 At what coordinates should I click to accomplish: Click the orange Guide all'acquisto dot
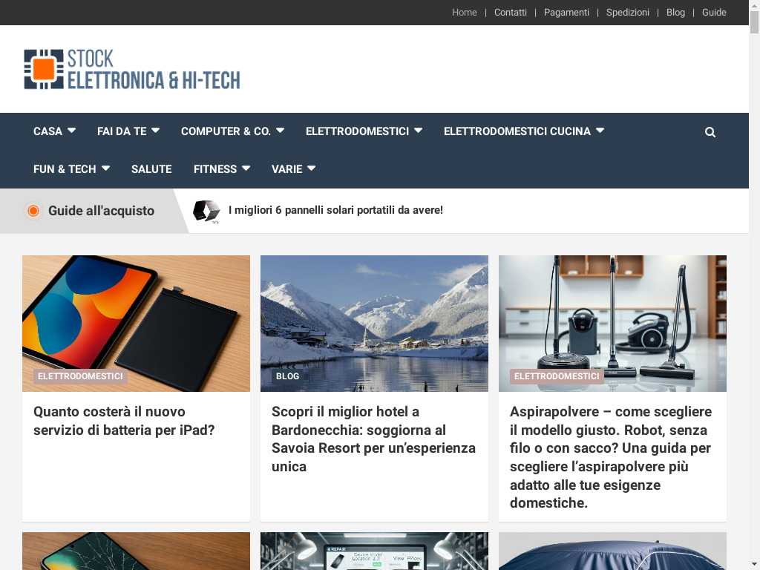[33, 210]
